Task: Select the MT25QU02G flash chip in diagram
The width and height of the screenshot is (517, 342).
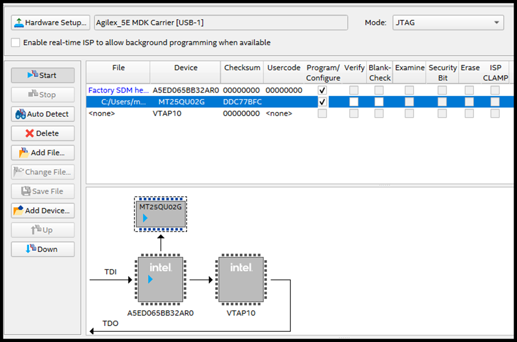Action: [160, 214]
